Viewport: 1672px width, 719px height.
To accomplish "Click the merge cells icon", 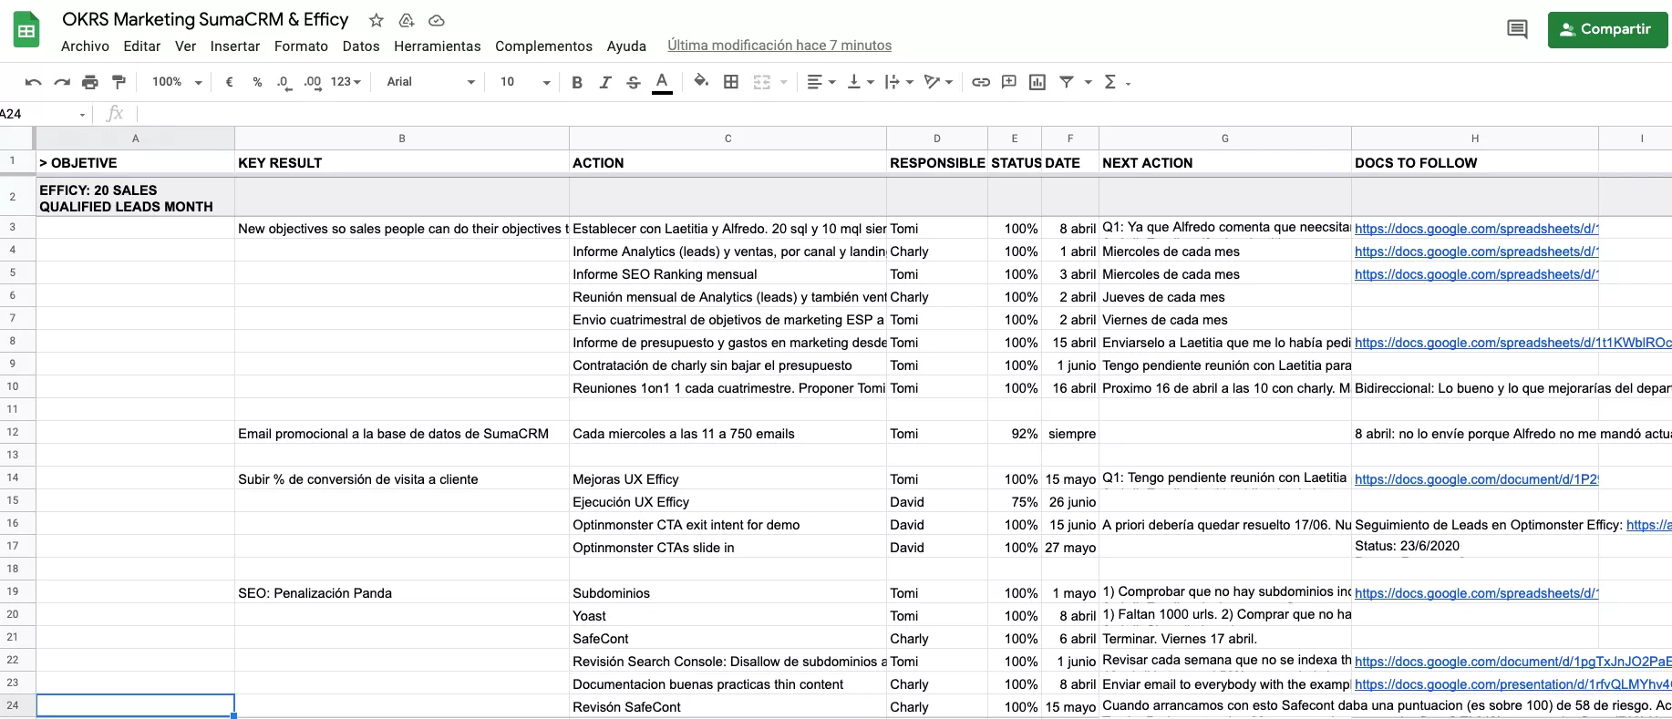I will (762, 82).
